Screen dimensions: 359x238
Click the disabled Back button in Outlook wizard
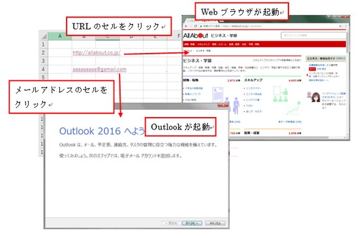tap(172, 223)
